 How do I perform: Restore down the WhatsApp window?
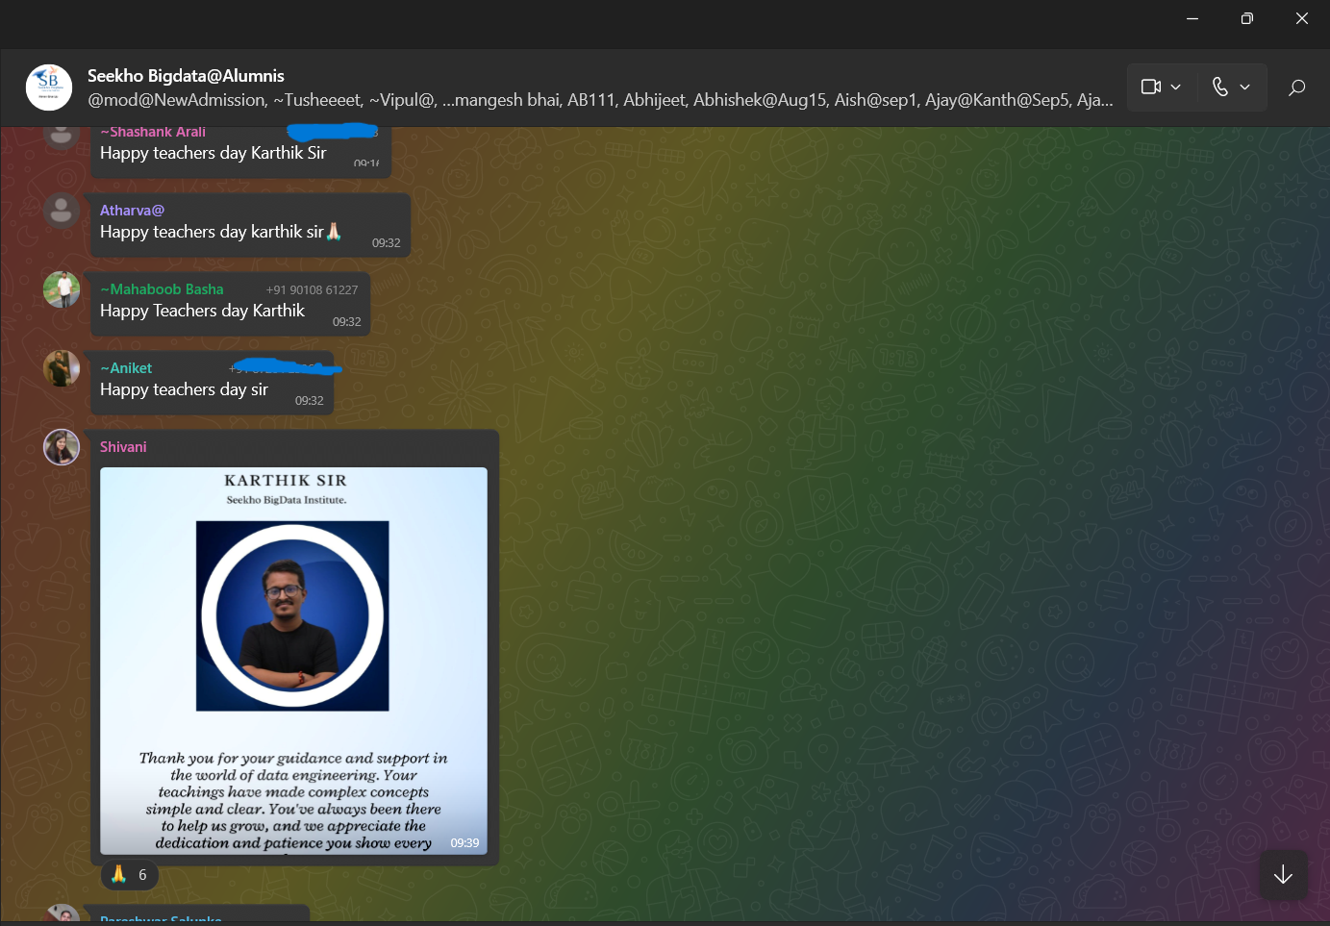[x=1247, y=18]
